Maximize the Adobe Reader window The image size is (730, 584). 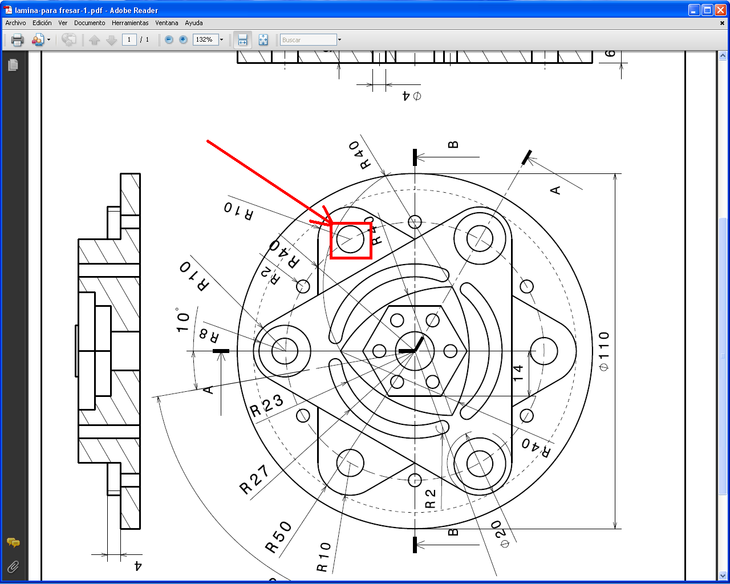click(x=707, y=10)
